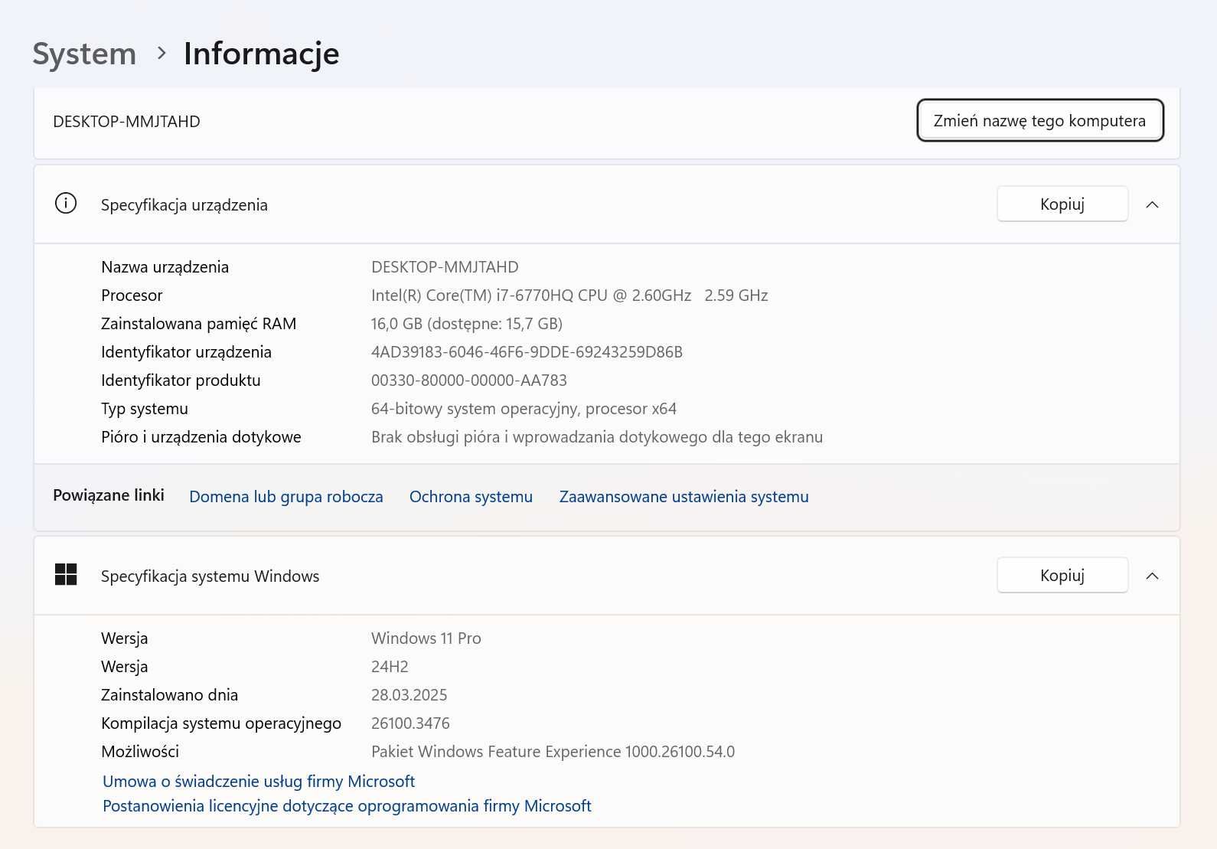The image size is (1217, 849).
Task: Select the install date 28.03.2025
Action: (409, 694)
